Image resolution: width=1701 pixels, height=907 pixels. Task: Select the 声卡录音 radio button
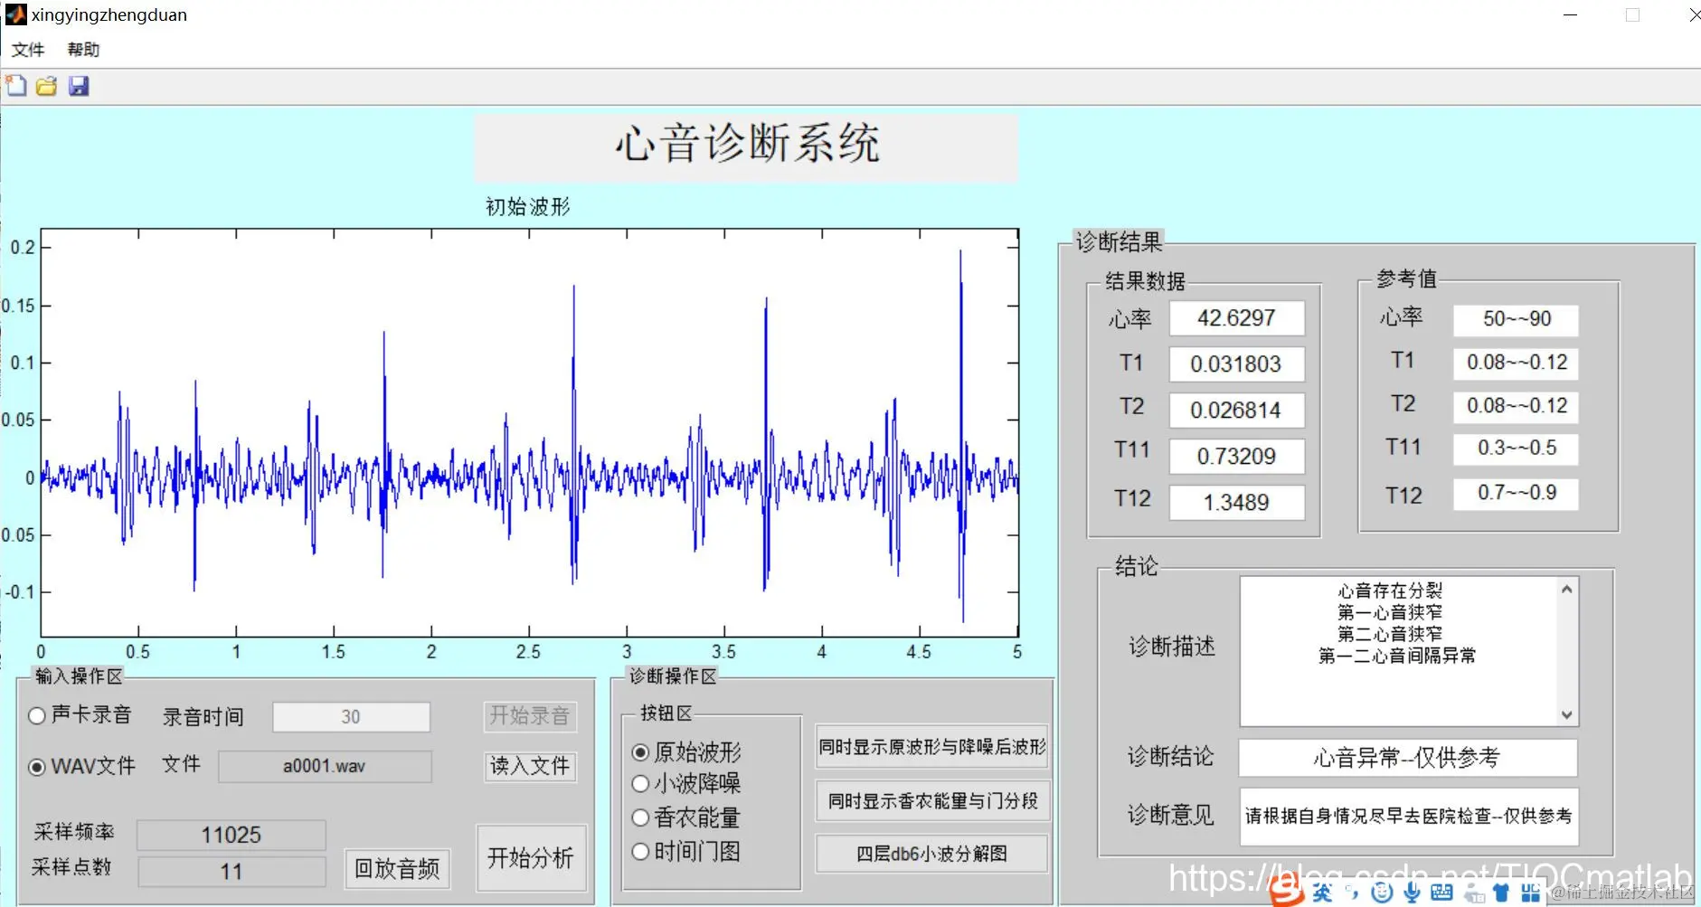point(37,715)
